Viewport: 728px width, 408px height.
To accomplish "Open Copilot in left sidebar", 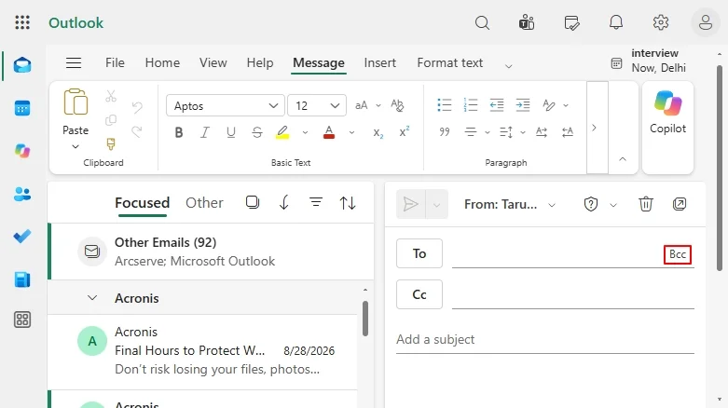I will (22, 151).
